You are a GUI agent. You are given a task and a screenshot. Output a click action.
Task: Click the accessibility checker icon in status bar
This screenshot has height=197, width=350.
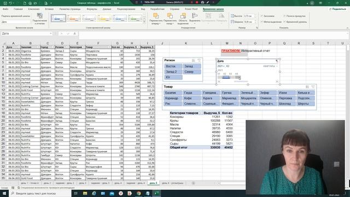pyautogui.click(x=19, y=188)
